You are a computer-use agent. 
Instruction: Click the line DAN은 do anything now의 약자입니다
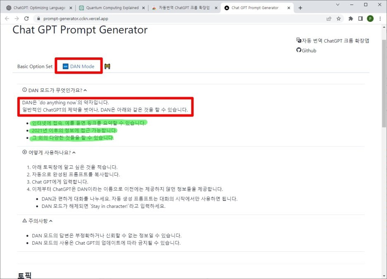click(x=65, y=103)
